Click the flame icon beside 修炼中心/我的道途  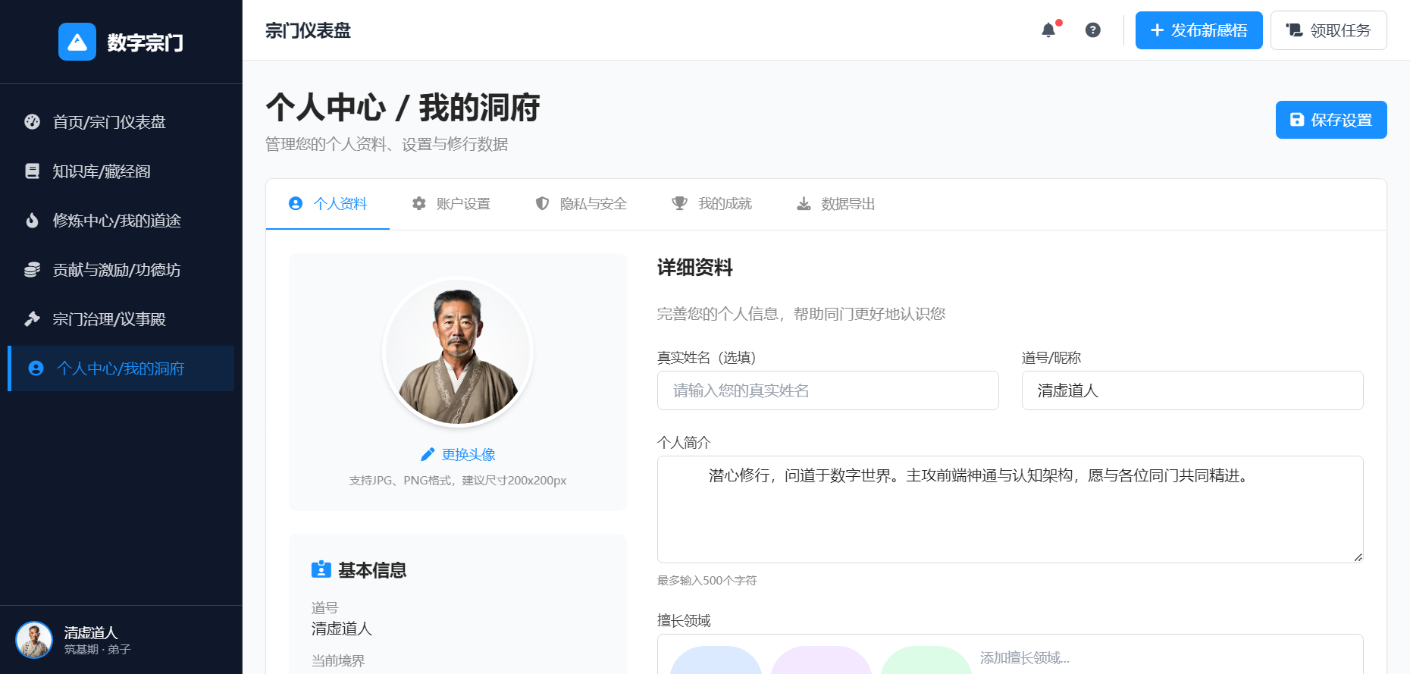[32, 220]
